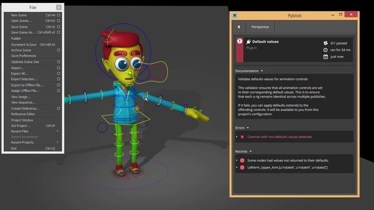Click 'Controls with non-defaults values detected' error
374x210 pixels.
click(279, 137)
